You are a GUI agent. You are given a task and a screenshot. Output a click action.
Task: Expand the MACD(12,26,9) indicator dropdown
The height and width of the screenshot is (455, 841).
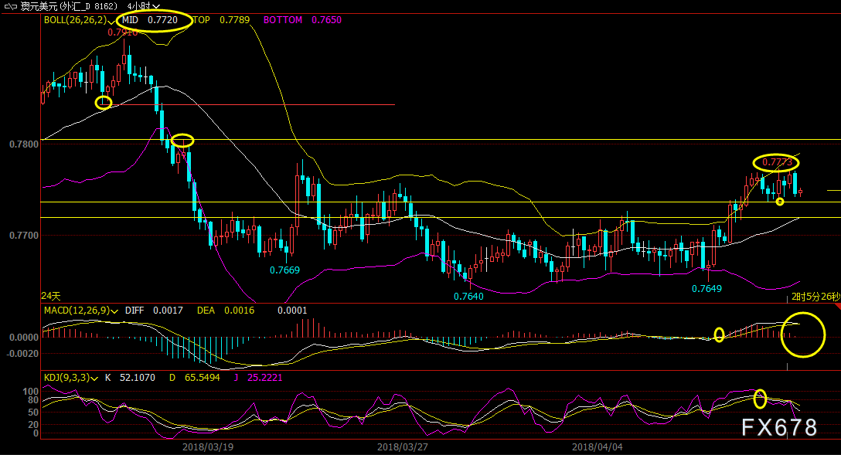(114, 311)
